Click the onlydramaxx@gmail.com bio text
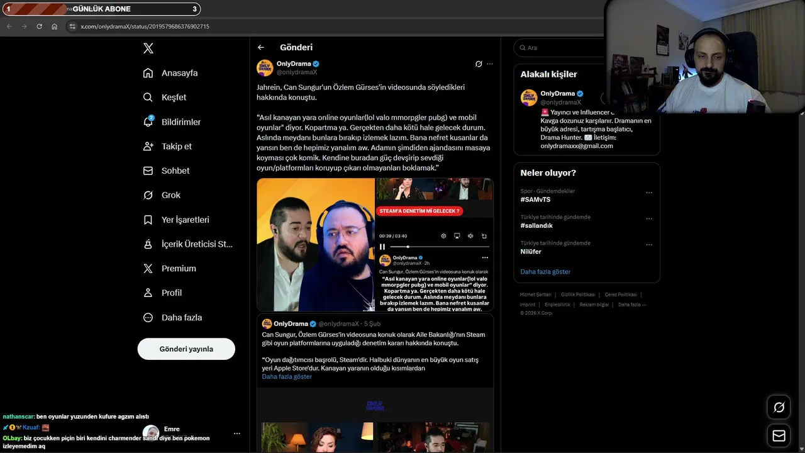Viewport: 805px width, 453px height. pos(577,146)
